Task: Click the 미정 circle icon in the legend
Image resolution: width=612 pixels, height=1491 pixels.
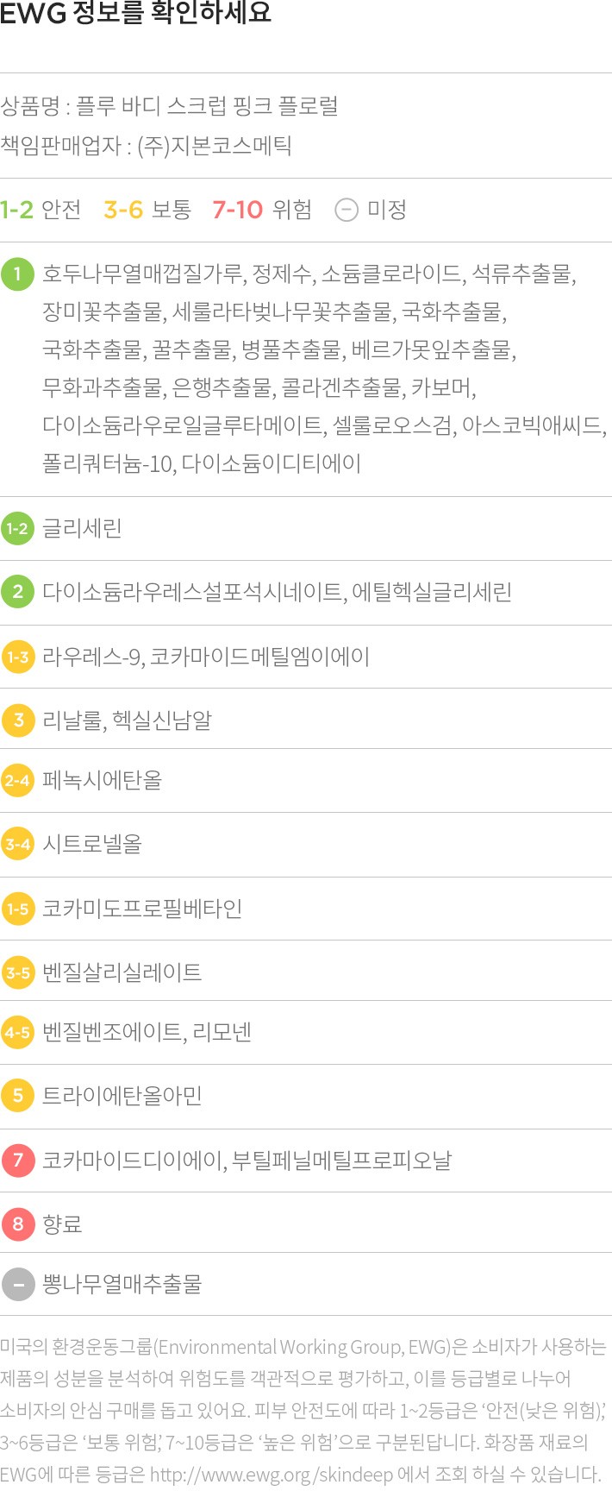Action: click(346, 210)
